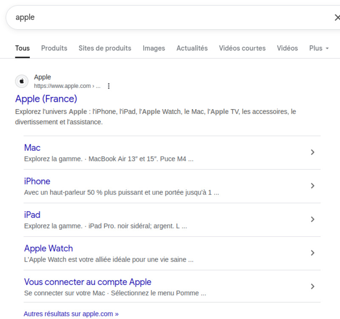The height and width of the screenshot is (319, 340).
Task: Select the Produits tab
Action: pos(54,48)
